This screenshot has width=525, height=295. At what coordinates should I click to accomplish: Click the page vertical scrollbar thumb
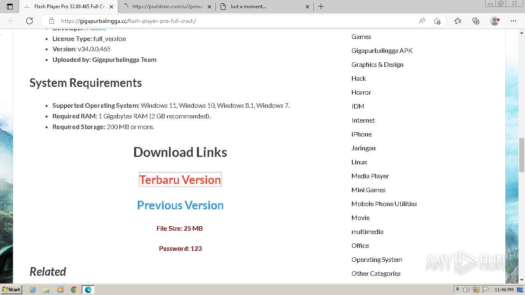tap(522, 155)
